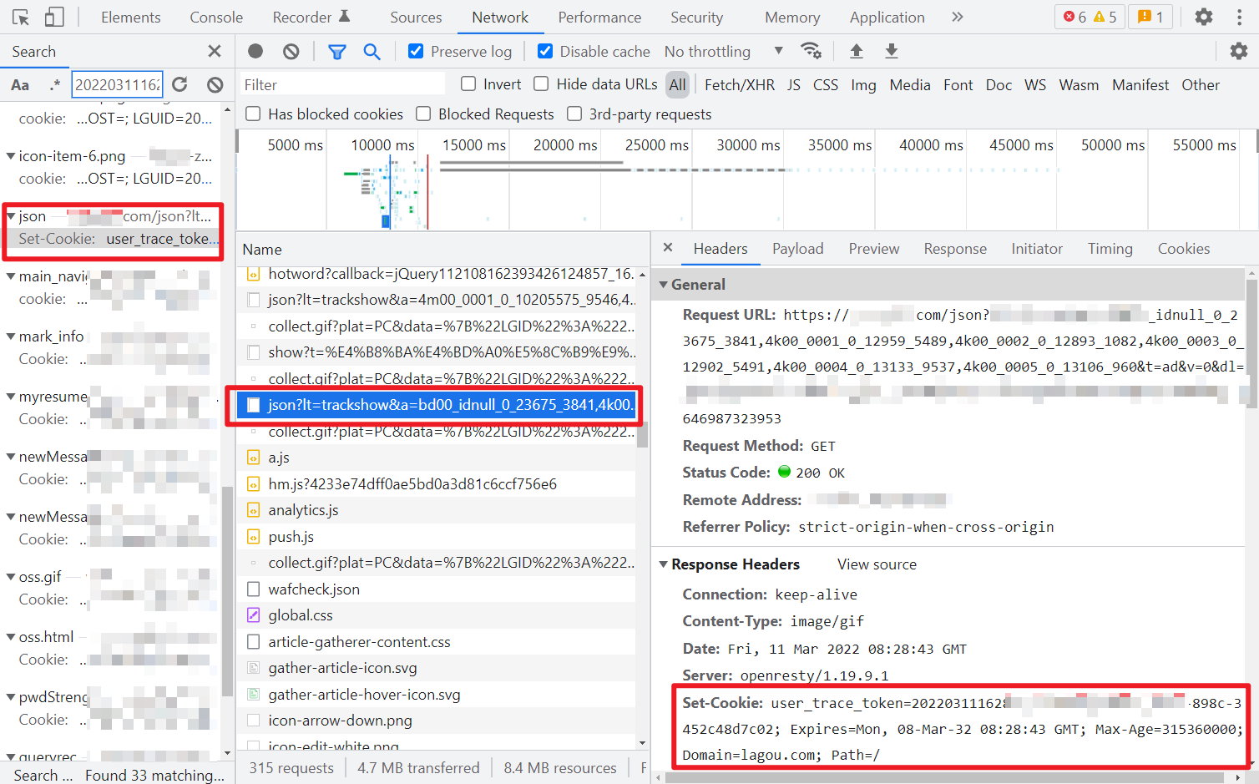Viewport: 1259px width, 784px height.
Task: Refresh the search results
Action: (179, 84)
